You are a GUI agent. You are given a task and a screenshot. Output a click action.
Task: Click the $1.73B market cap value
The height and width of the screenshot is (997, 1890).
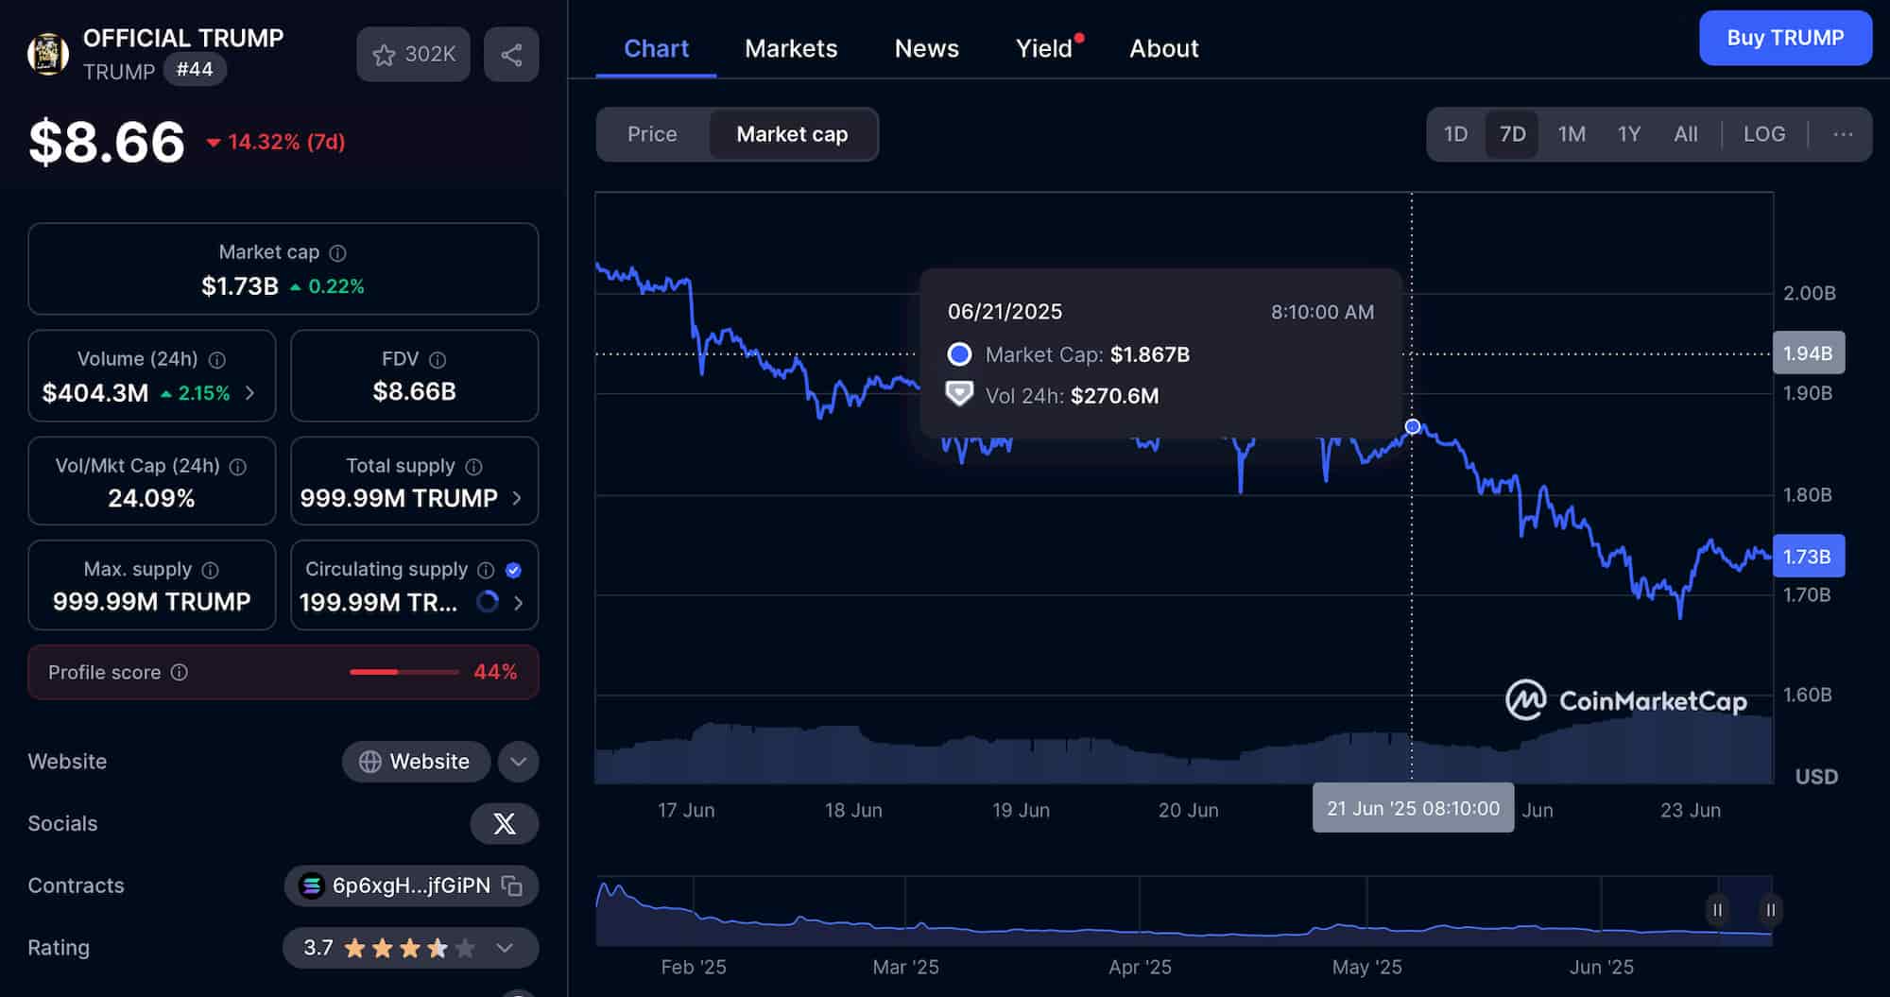coord(239,286)
